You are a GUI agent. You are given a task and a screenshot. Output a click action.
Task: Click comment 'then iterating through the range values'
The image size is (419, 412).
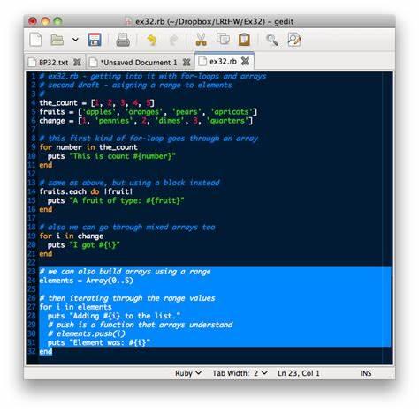[127, 298]
